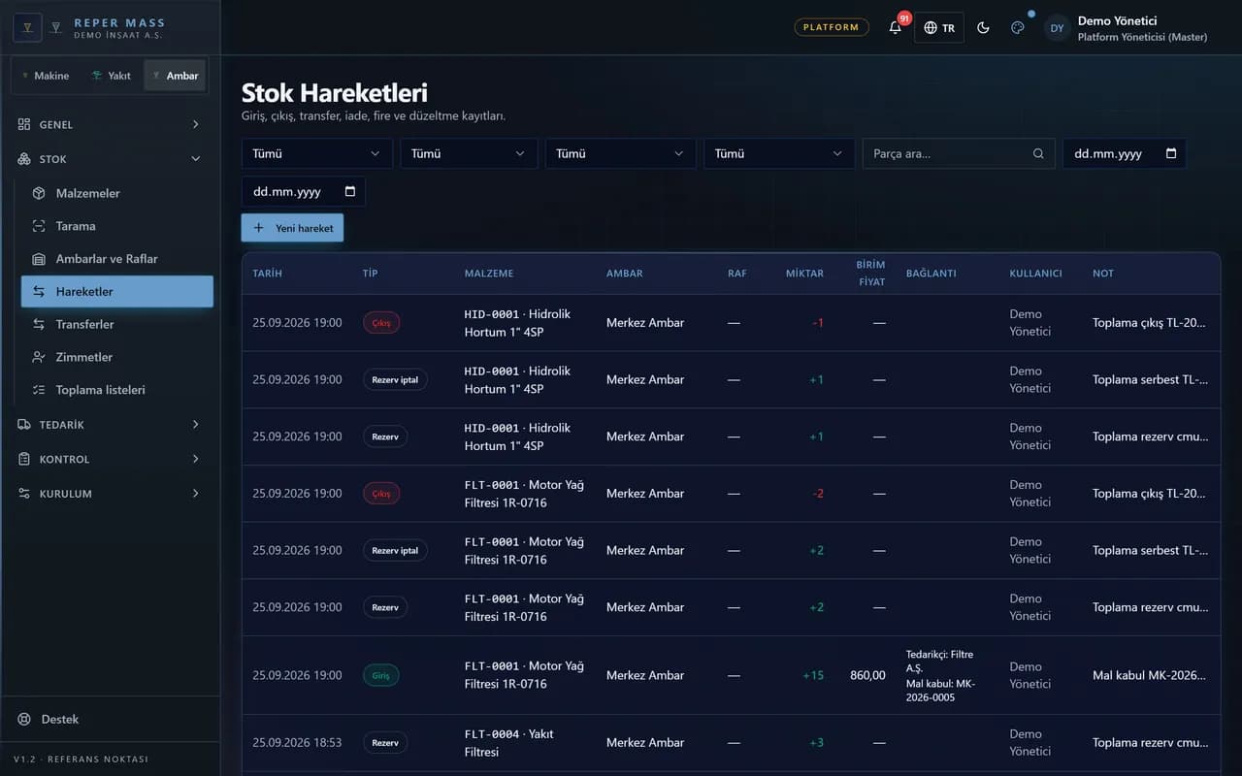This screenshot has width=1242, height=776.
Task: Select the Ambar module tab
Action: pos(175,76)
